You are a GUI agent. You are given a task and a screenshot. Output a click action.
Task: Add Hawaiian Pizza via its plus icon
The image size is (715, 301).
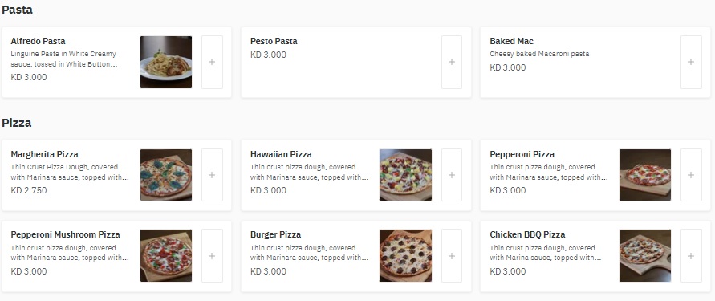coord(452,175)
